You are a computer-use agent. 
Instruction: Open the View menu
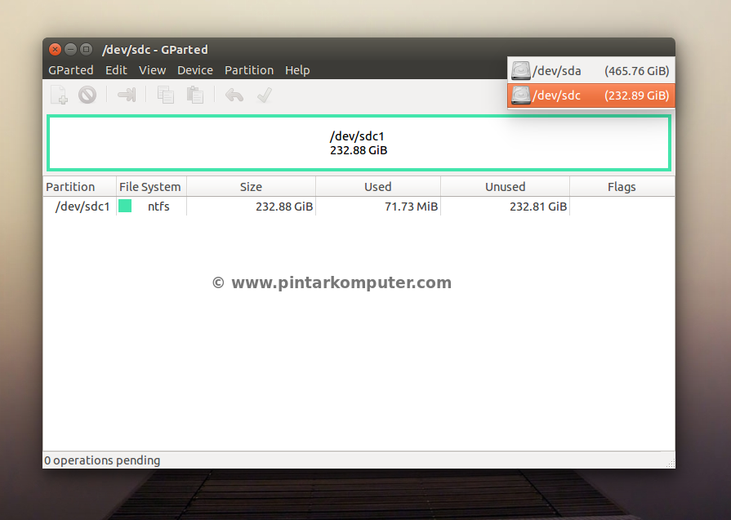[x=152, y=70]
